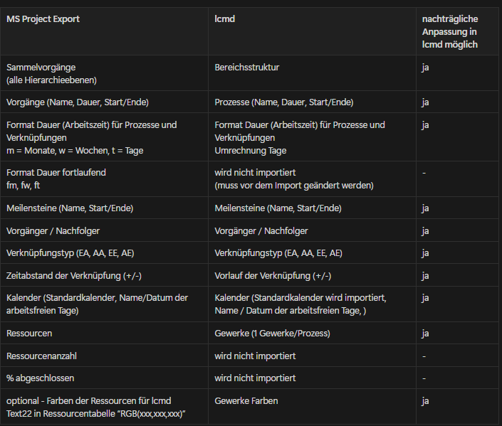Click left-column 'Meilensteine (Name, Start/Ende)' cell

click(x=104, y=208)
